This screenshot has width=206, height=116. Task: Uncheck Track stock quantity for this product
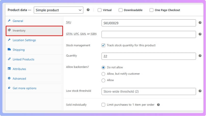click(103, 45)
